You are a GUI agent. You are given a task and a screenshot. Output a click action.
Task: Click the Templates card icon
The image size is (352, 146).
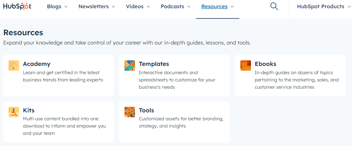[129, 65]
